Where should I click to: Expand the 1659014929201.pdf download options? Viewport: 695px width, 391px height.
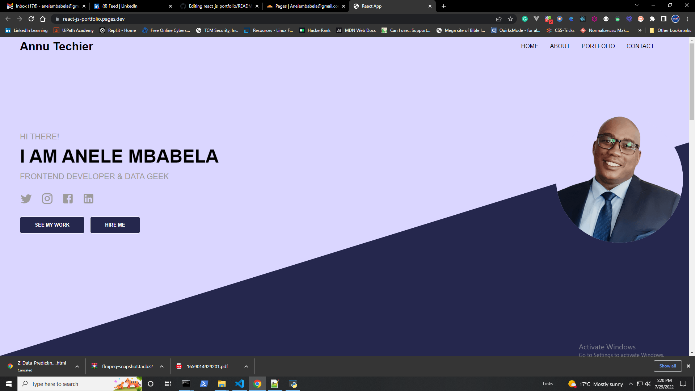pyautogui.click(x=246, y=366)
